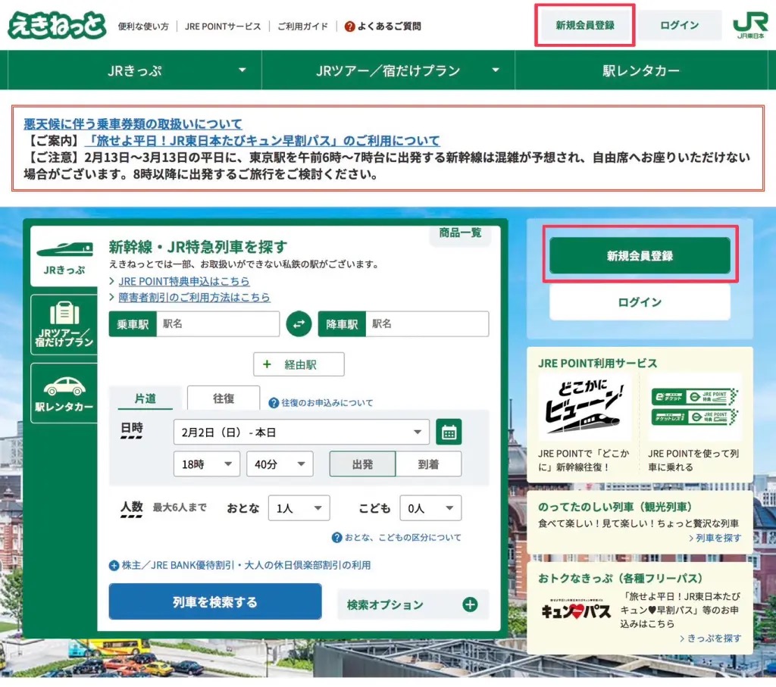Expand the JRきっぷ navigation menu

pos(135,70)
